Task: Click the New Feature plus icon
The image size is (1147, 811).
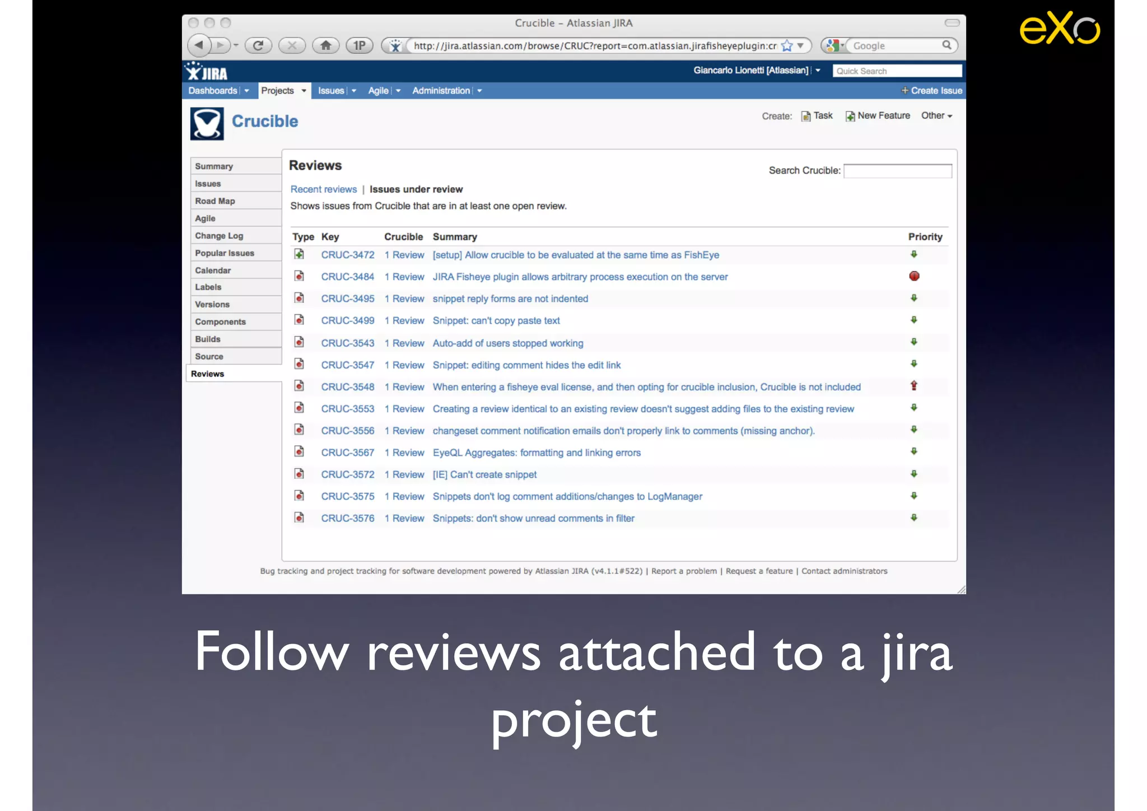Action: pos(850,116)
